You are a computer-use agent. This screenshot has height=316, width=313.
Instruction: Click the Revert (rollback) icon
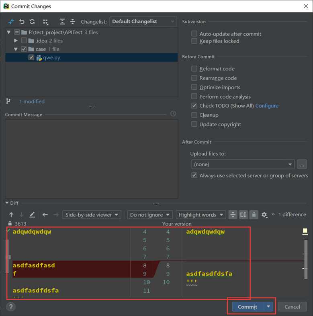tap(22, 22)
